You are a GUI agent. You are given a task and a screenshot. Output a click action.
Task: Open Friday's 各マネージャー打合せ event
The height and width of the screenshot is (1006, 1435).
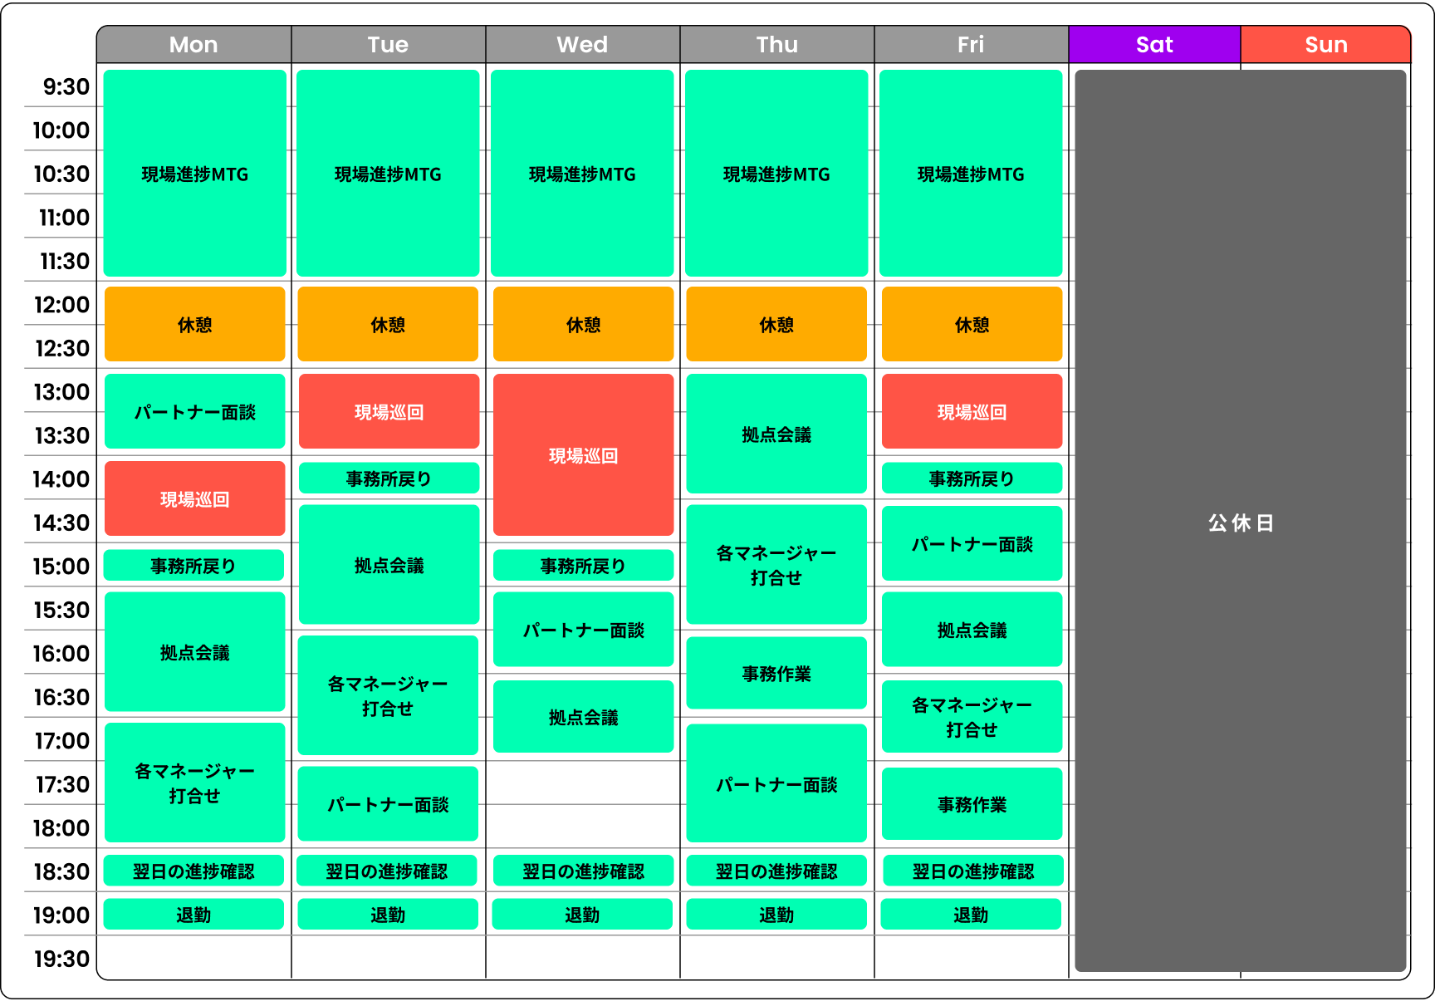tap(972, 717)
